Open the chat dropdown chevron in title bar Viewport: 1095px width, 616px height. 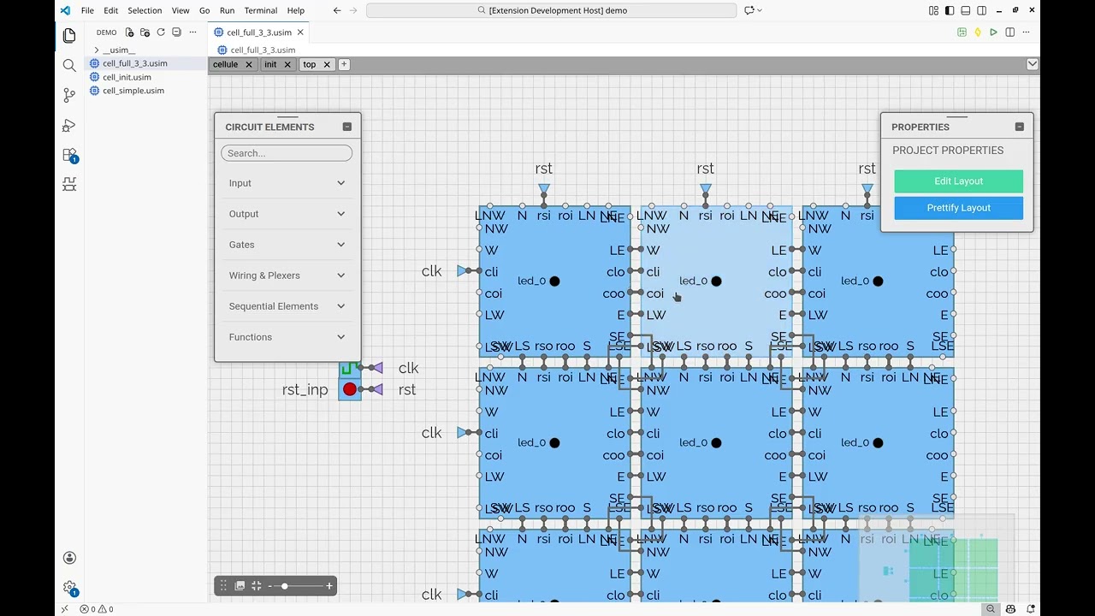tap(760, 10)
